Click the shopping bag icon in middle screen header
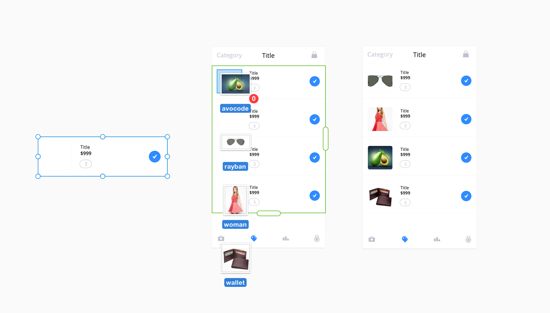 click(314, 55)
